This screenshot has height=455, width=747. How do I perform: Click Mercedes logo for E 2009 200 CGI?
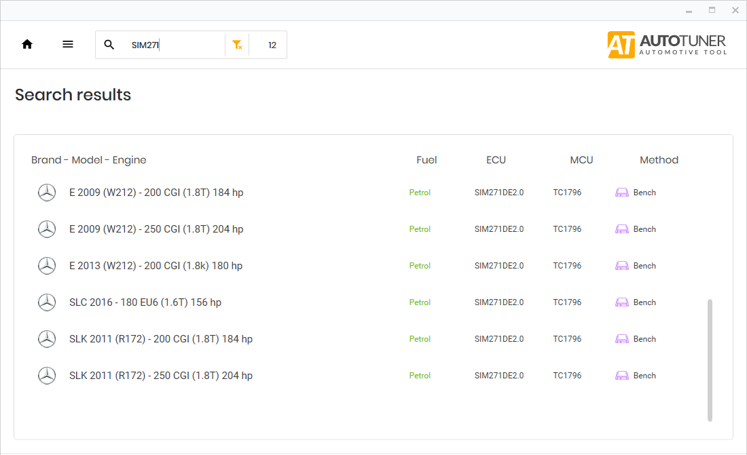[47, 193]
